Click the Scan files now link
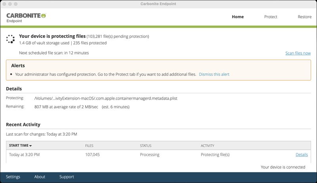The image size is (317, 183). (298, 53)
